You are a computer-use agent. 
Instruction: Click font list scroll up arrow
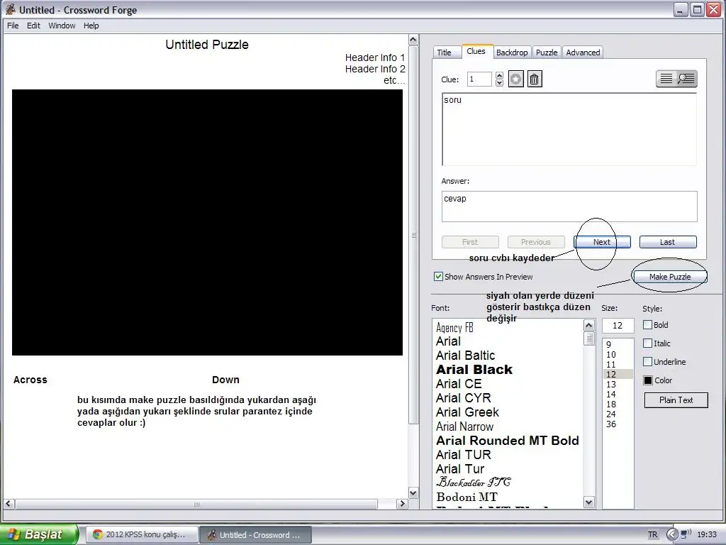[x=589, y=325]
